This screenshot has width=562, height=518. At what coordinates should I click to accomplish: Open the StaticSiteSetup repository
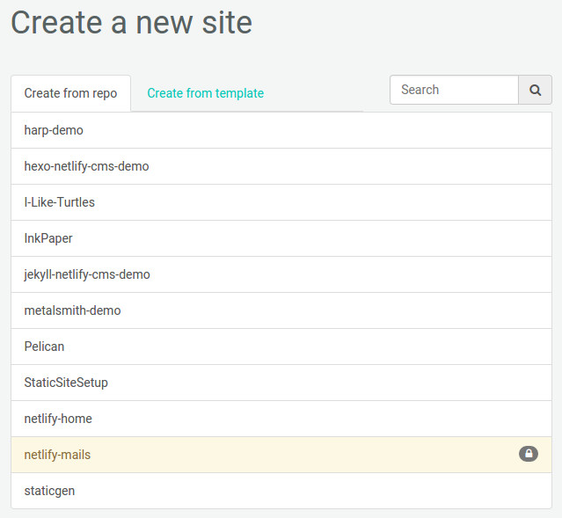66,383
